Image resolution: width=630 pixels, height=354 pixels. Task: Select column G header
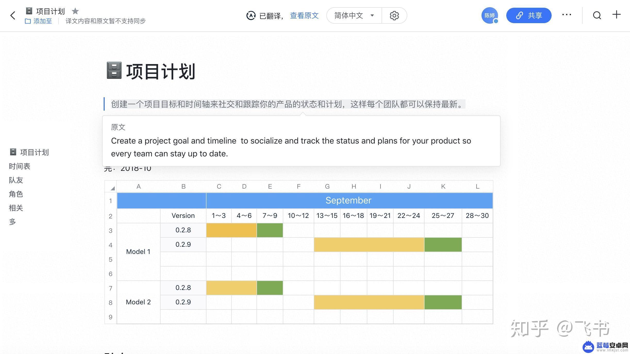pyautogui.click(x=327, y=187)
